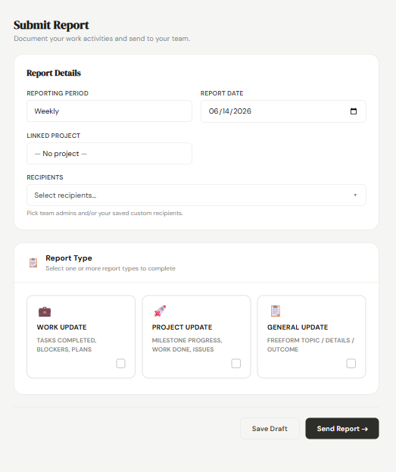The width and height of the screenshot is (396, 472).
Task: Click 'TASKS COMPLETED, BLOCKERS, PLANS' description
Action: [67, 345]
